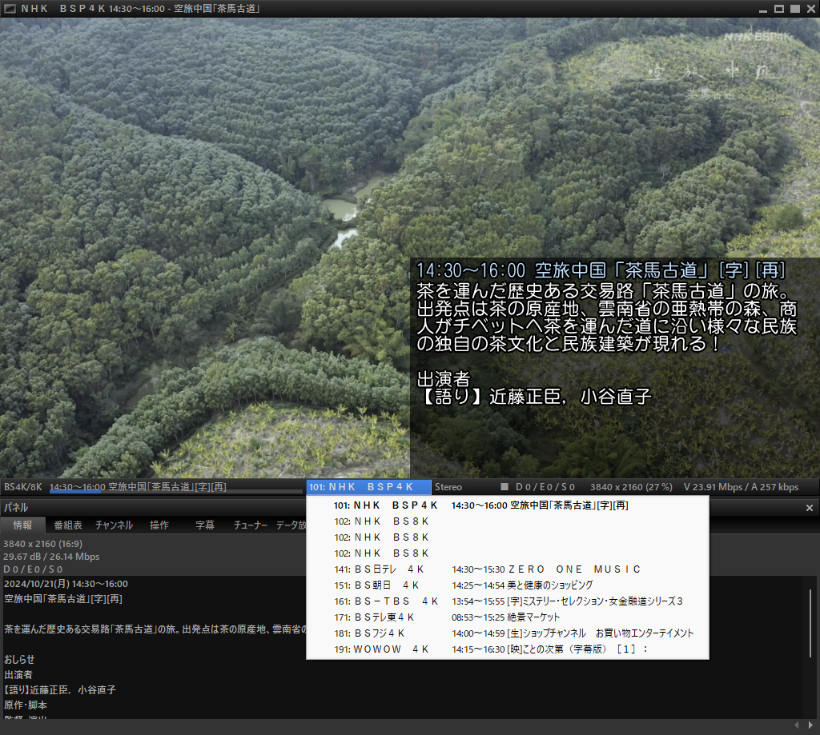Switch to the 情報 tab

click(x=22, y=525)
